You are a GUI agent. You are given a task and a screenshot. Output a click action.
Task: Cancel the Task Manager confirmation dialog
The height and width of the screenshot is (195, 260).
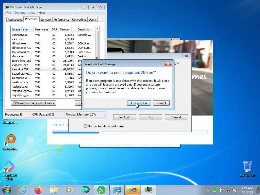coord(161,103)
